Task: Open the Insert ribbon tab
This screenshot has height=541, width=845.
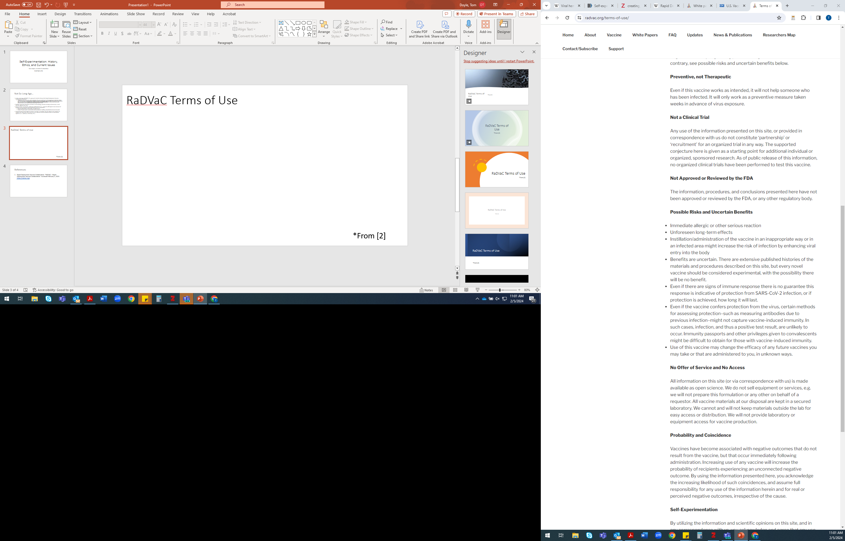Action: [x=42, y=14]
